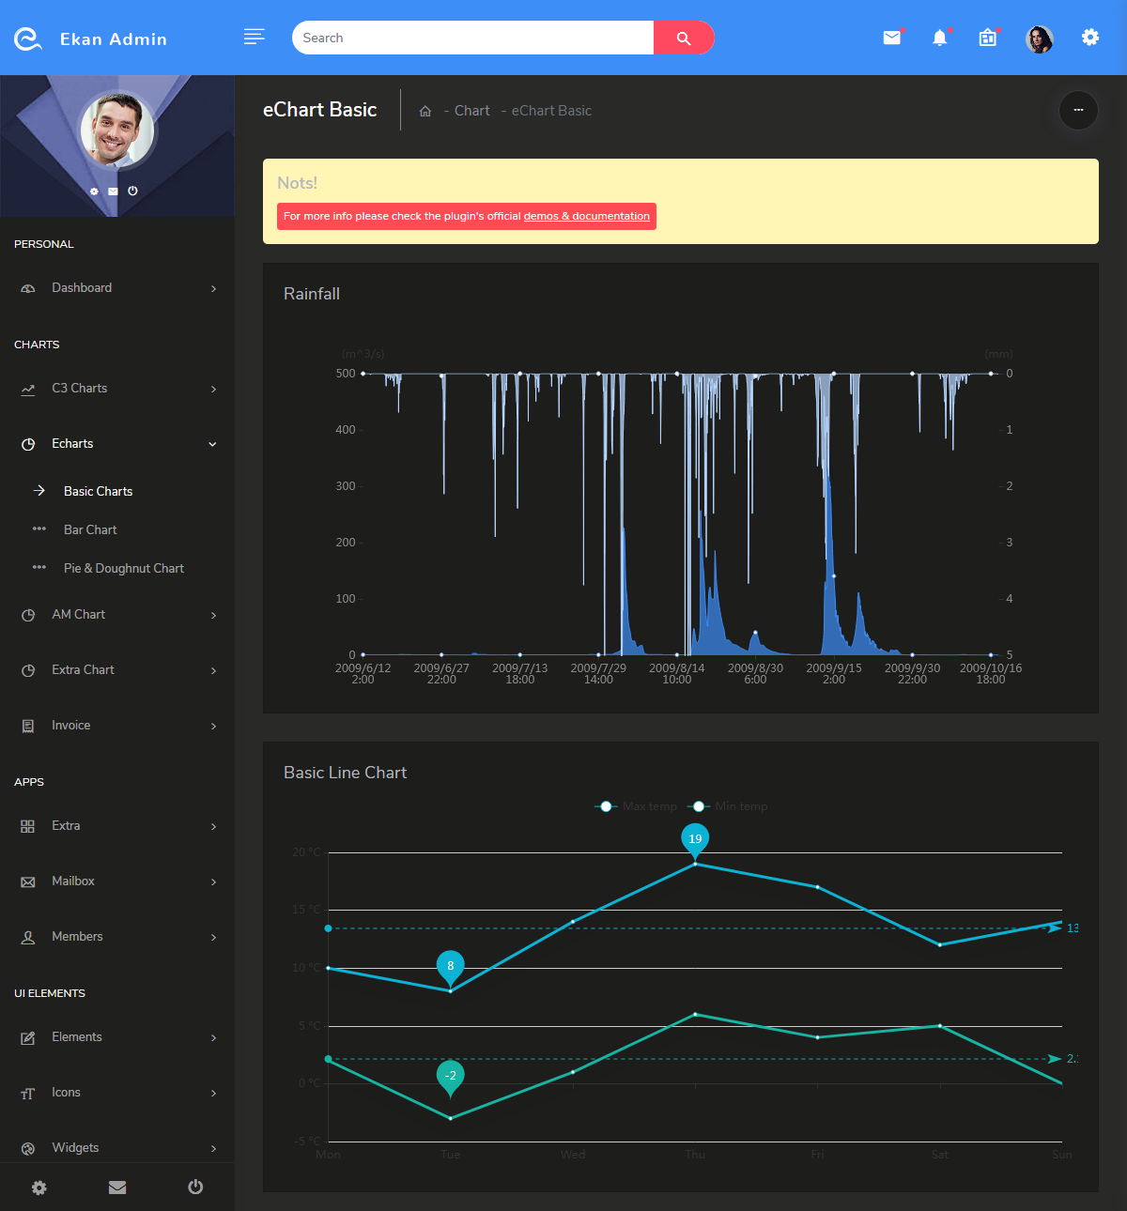Screen dimensions: 1127x1211
Task: Collapse the sidebar with the hamburger toggle
Action: pyautogui.click(x=254, y=37)
